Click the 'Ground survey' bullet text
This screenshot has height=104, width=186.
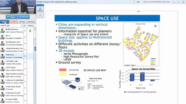[70, 62]
